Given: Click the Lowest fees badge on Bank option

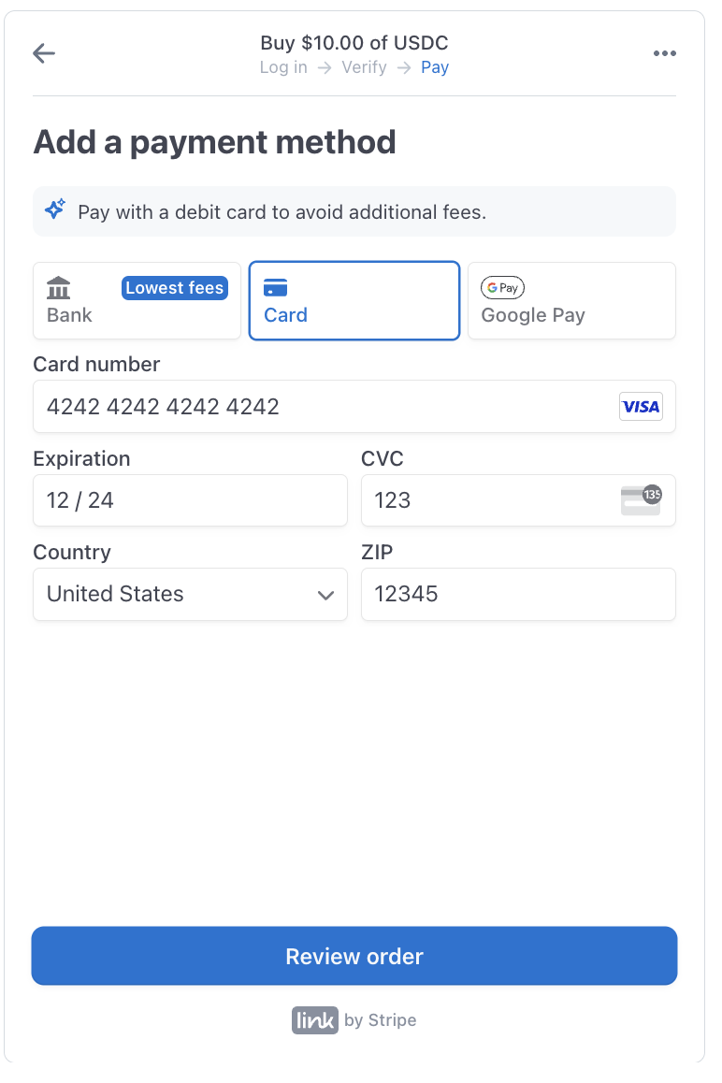Looking at the screenshot, I should pyautogui.click(x=174, y=287).
